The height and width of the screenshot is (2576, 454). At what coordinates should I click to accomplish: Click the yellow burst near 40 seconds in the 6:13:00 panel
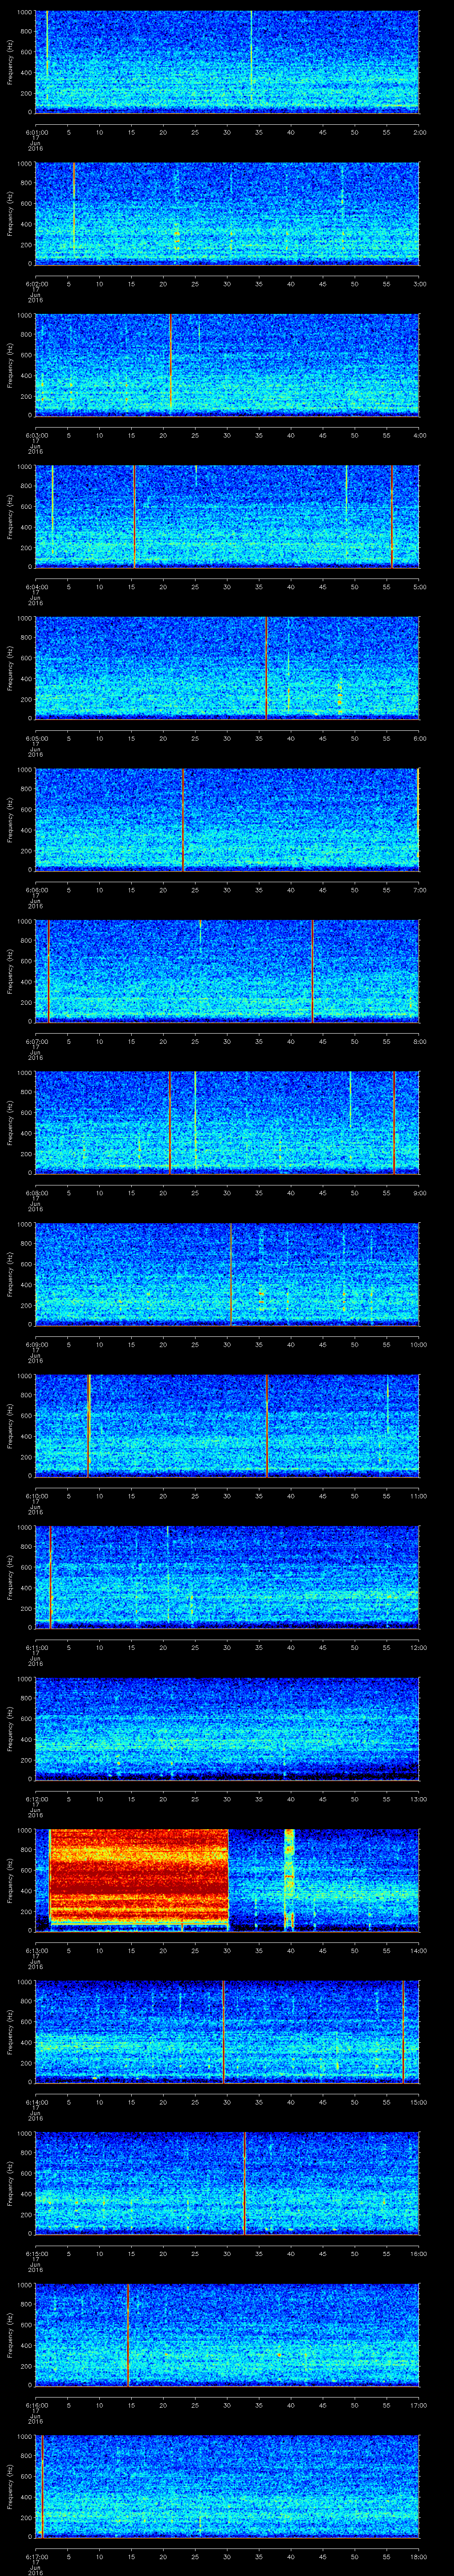coord(290,1880)
